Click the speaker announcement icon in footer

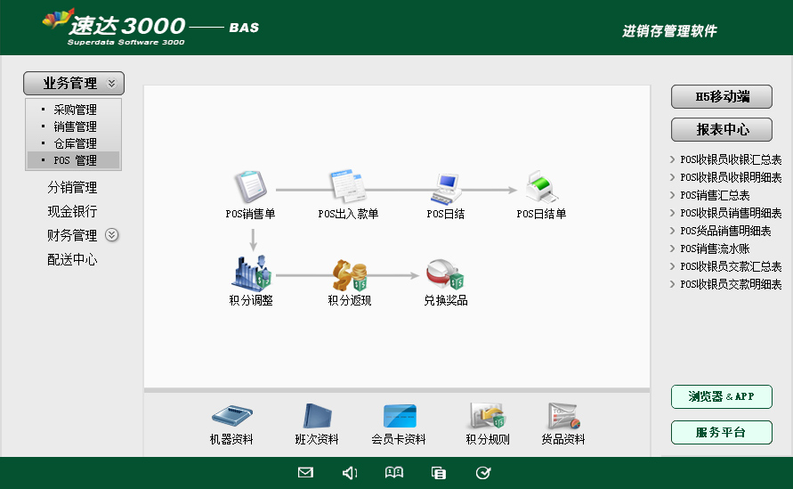coord(350,473)
